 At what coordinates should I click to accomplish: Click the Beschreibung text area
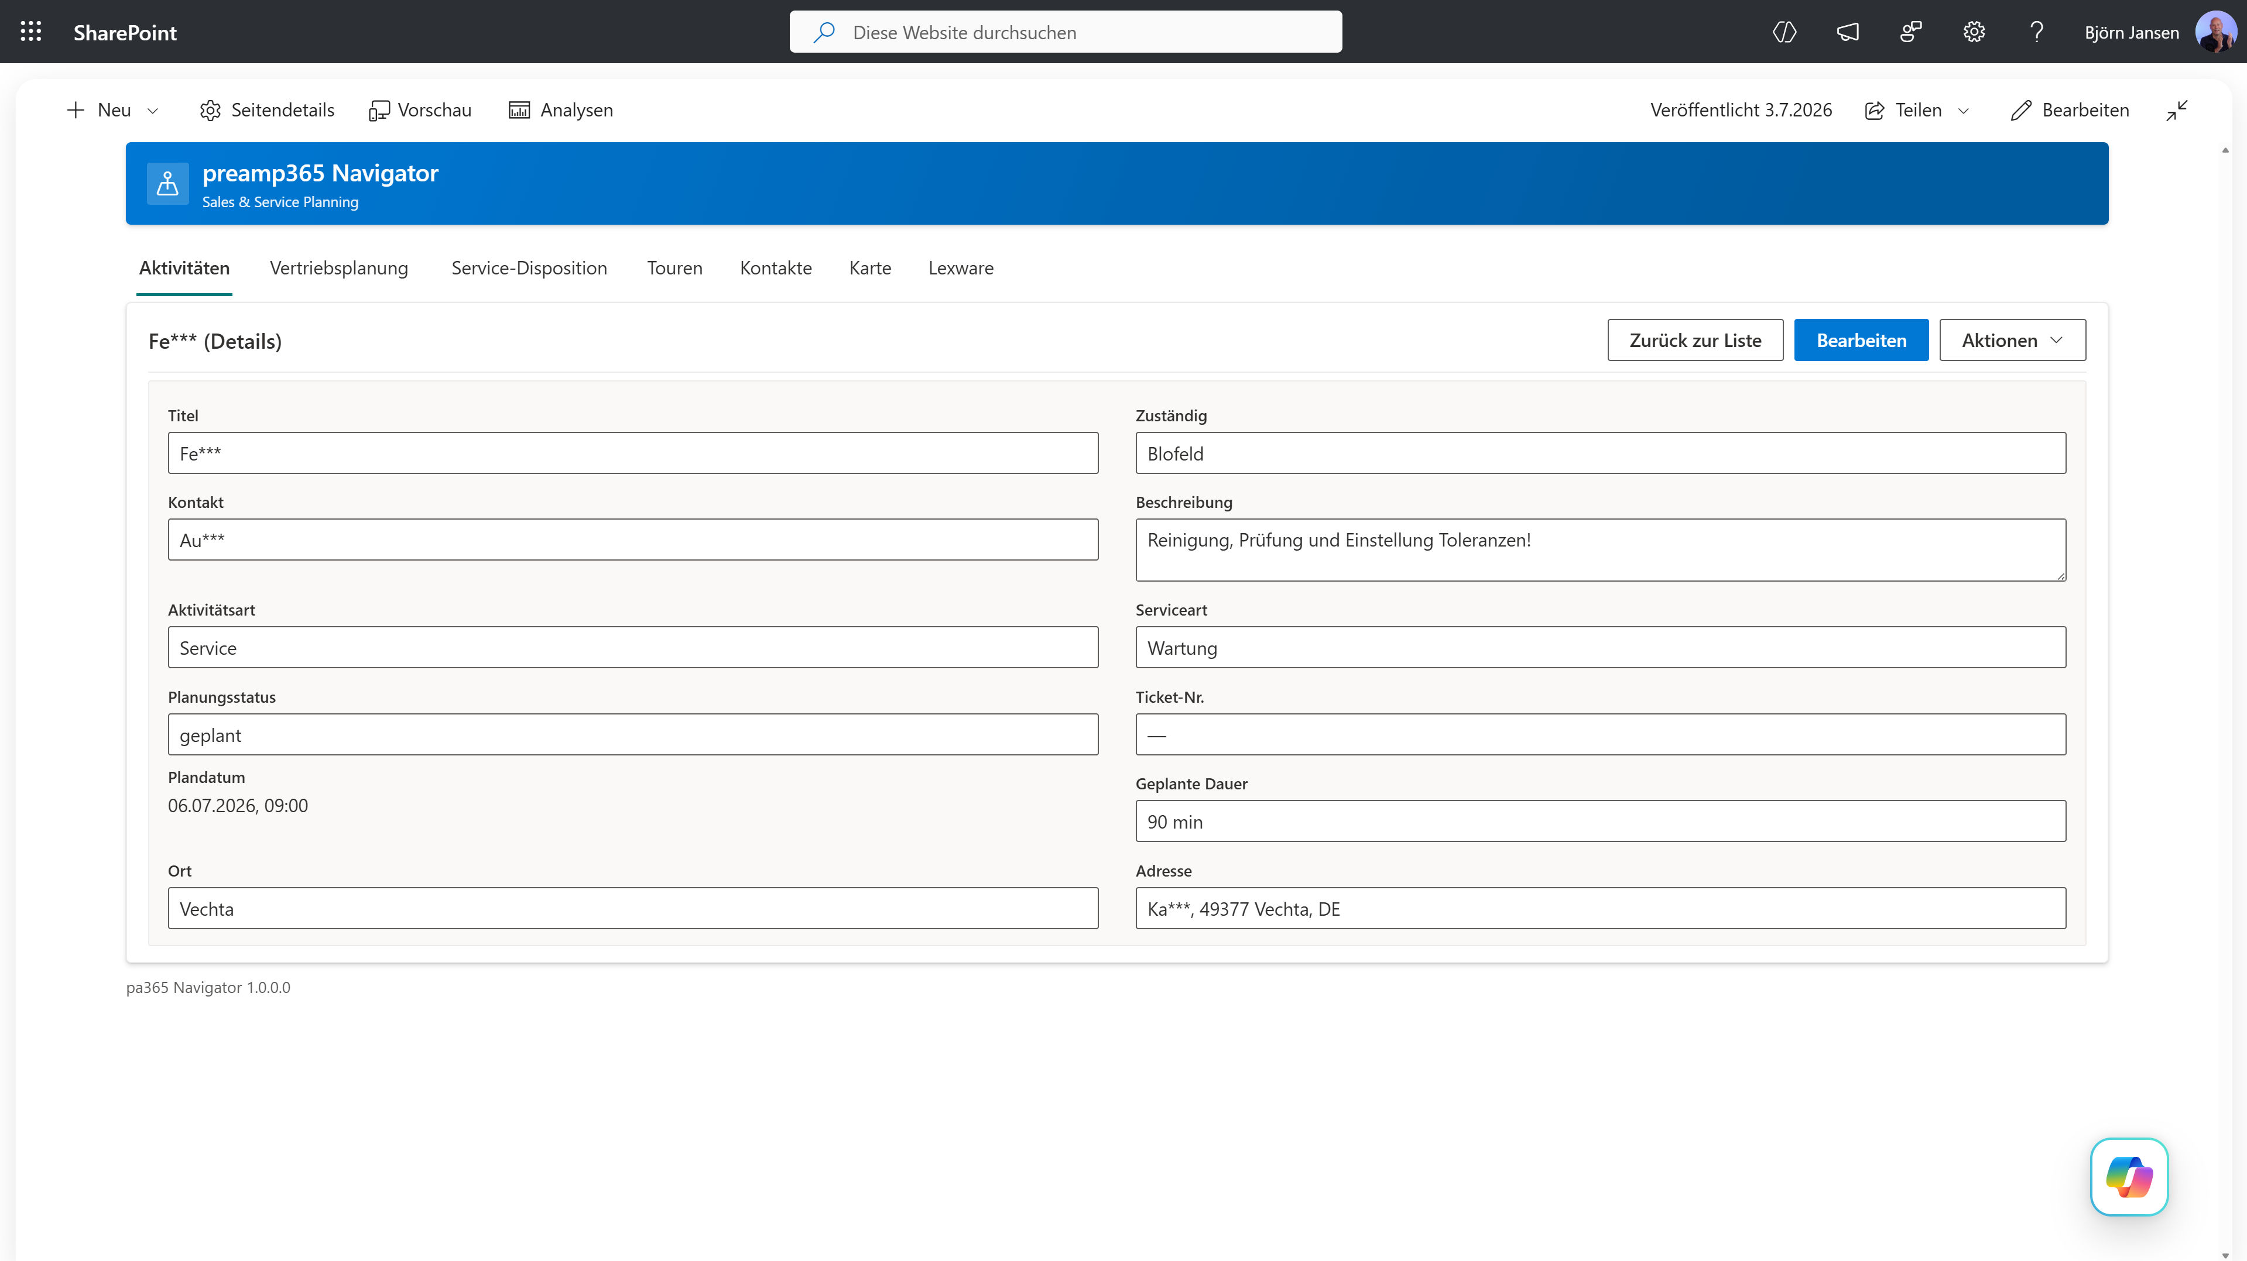pyautogui.click(x=1599, y=549)
